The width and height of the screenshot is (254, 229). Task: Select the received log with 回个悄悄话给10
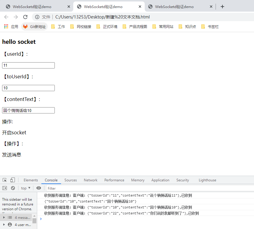coord(146,207)
